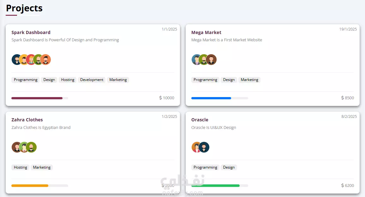Open the Orascle project title
This screenshot has height=197, width=365.
[200, 120]
